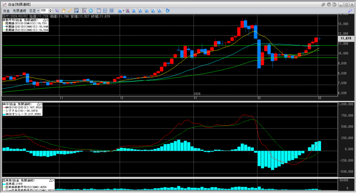Click the 白金 symbol menu item
Image resolution: width=356 pixels, height=193 pixels.
coord(7,10)
